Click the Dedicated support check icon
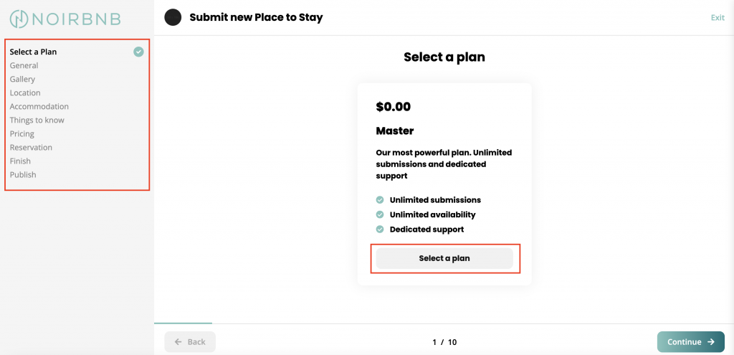This screenshot has height=355, width=734. pyautogui.click(x=380, y=229)
